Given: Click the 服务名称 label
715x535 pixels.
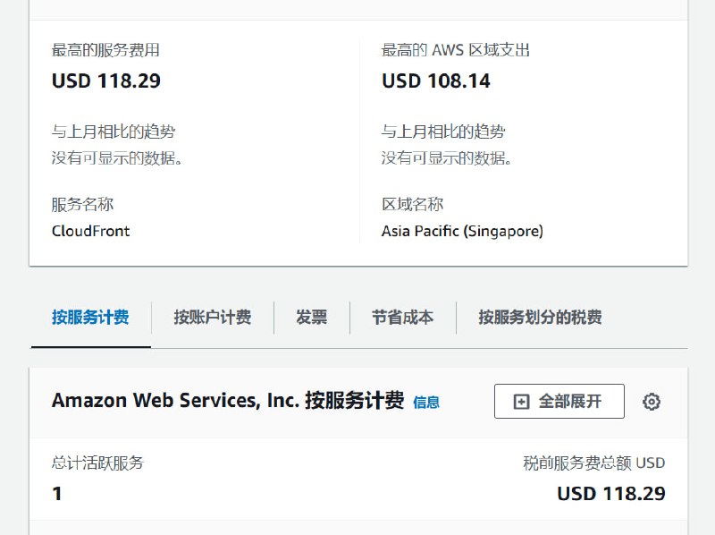Looking at the screenshot, I should click(82, 205).
